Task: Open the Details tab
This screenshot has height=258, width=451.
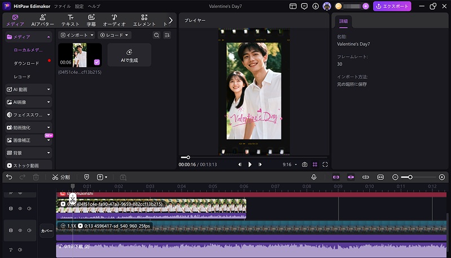Action: click(343, 21)
